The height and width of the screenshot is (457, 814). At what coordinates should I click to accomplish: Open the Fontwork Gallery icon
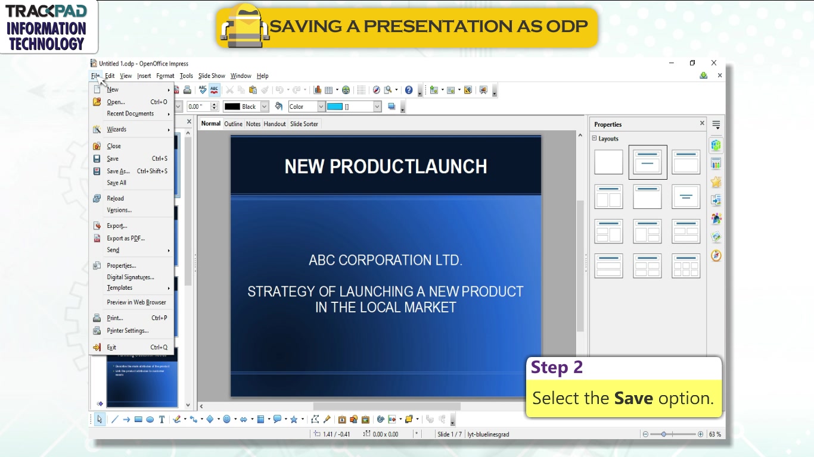point(342,420)
